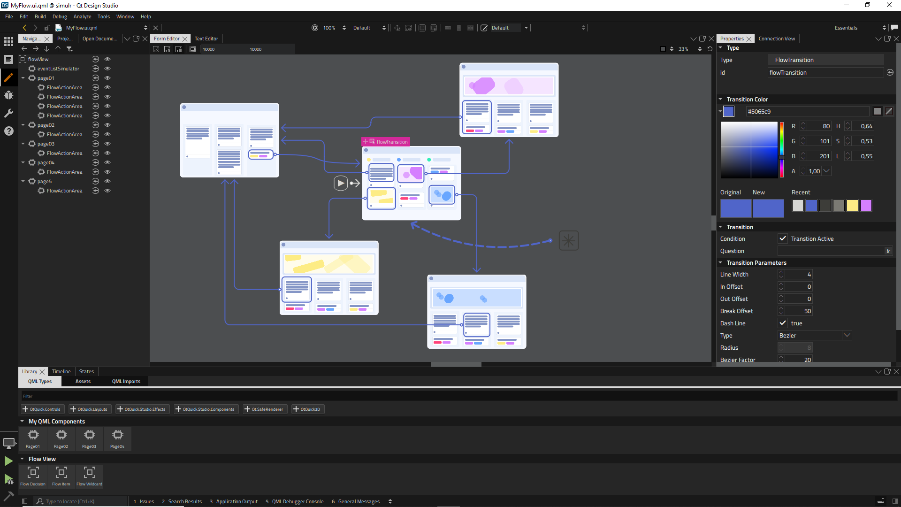Image resolution: width=901 pixels, height=507 pixels.
Task: Select the Flow Wildcard component icon
Action: click(x=89, y=472)
